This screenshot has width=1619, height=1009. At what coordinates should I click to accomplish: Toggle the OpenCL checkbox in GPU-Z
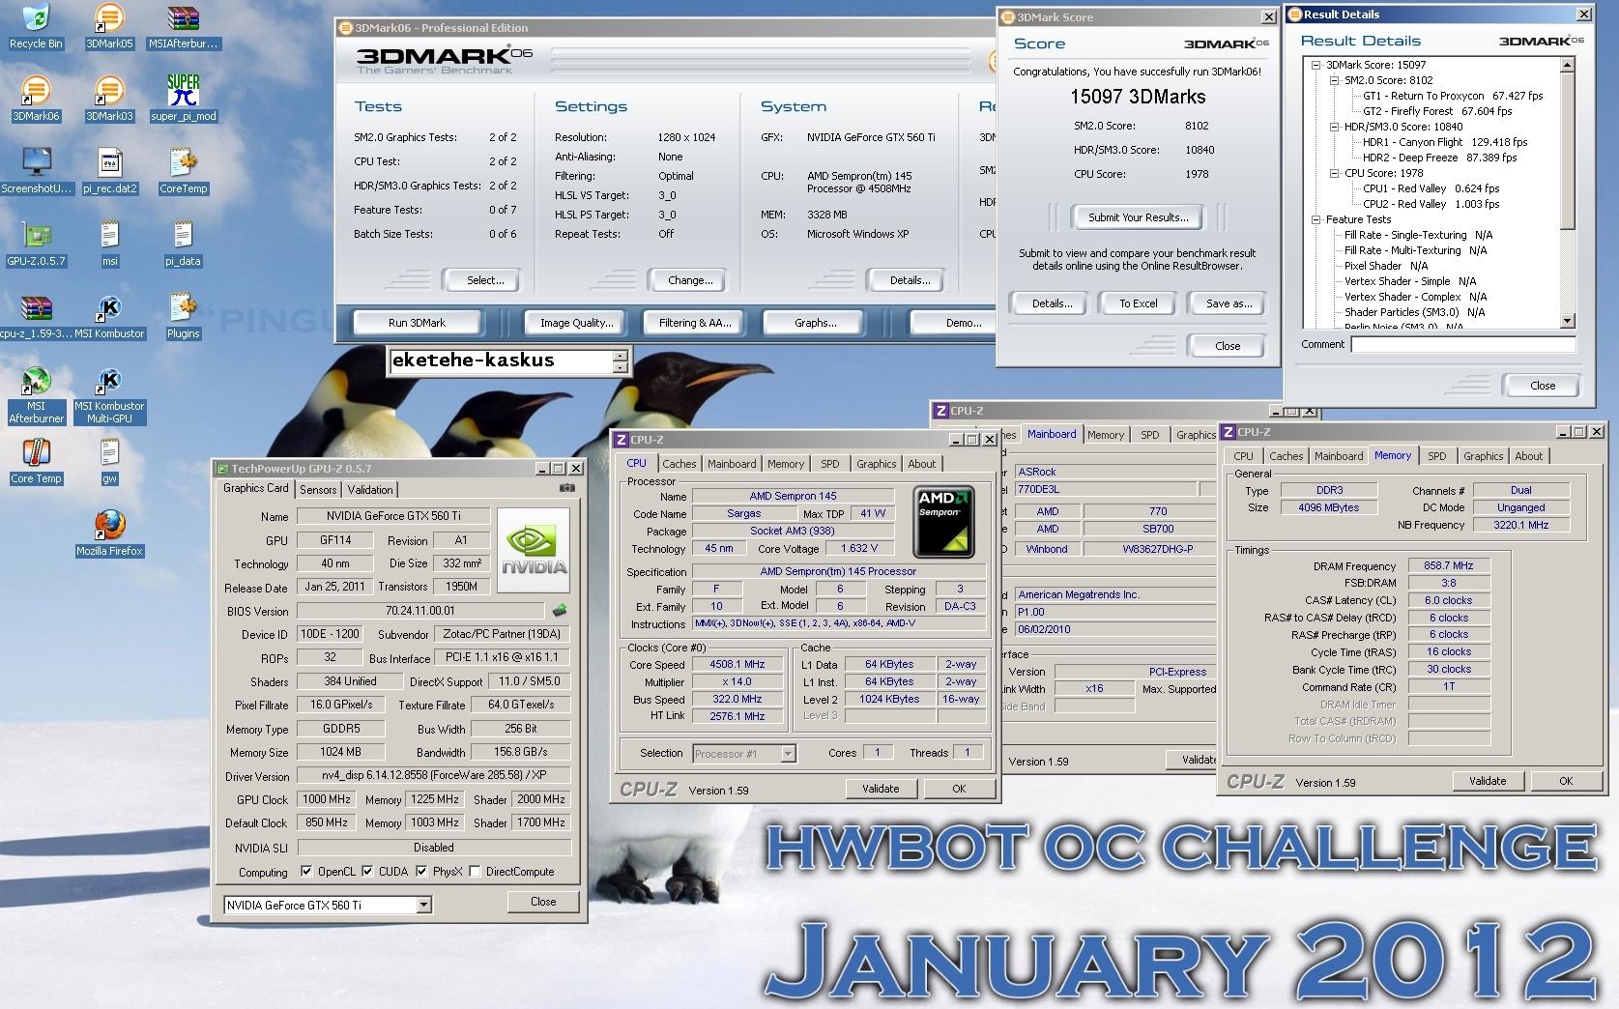pos(306,871)
